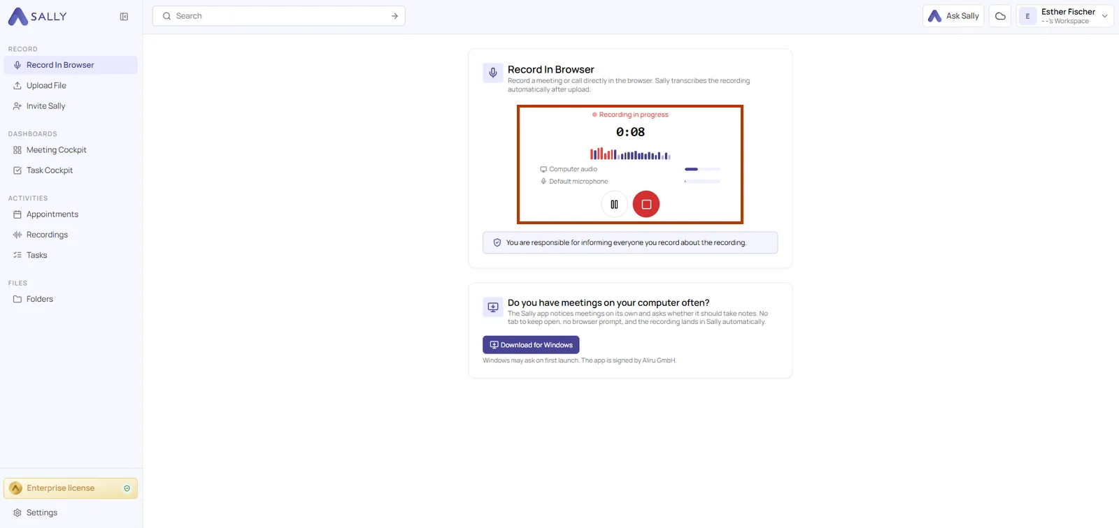Open Record In Browser page

[x=71, y=65]
